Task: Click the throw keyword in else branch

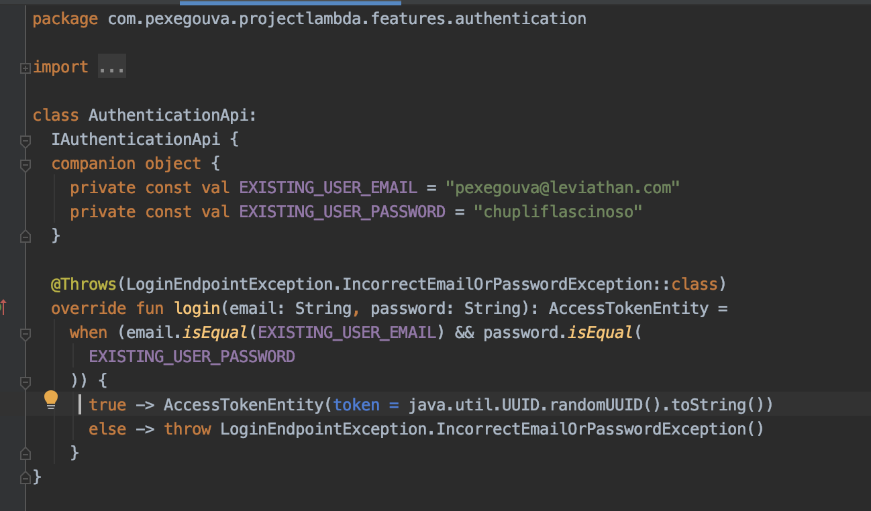Action: point(187,429)
